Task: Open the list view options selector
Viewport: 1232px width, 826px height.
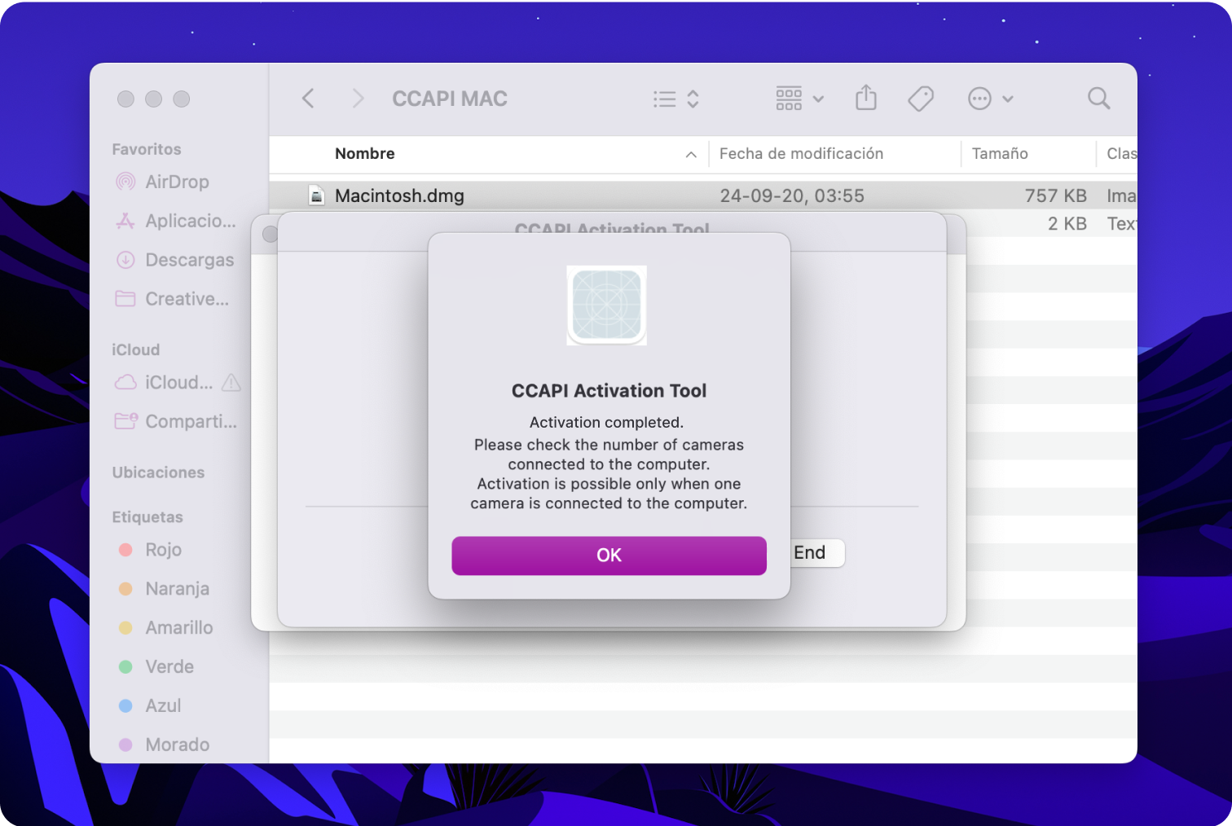Action: pyautogui.click(x=676, y=99)
